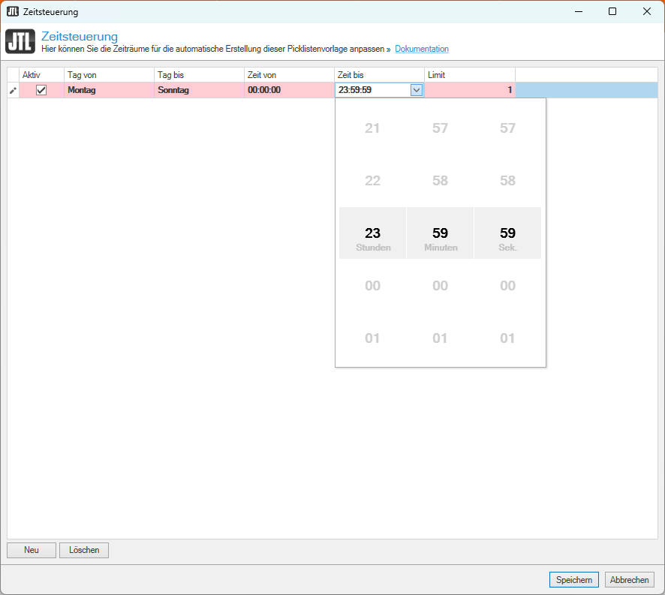This screenshot has height=595, width=665.
Task: Click the JTL title bar app icon
Action: point(12,12)
